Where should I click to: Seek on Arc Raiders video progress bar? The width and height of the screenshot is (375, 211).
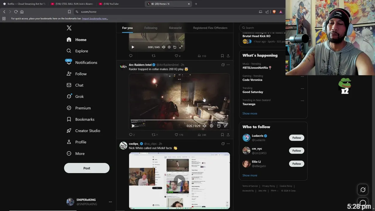tap(179, 120)
